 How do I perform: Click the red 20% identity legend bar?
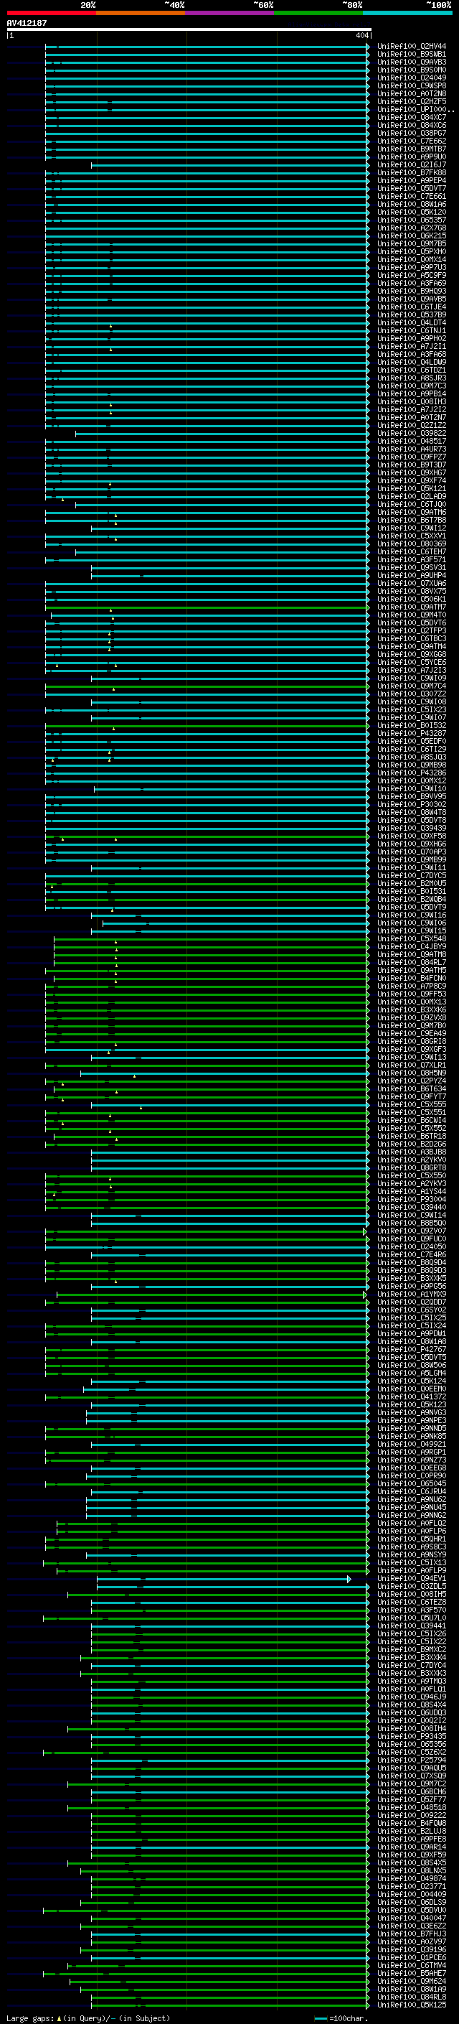coord(51,13)
